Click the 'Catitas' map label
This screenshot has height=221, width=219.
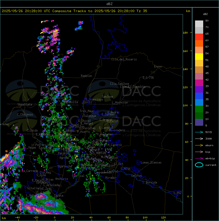137,176
